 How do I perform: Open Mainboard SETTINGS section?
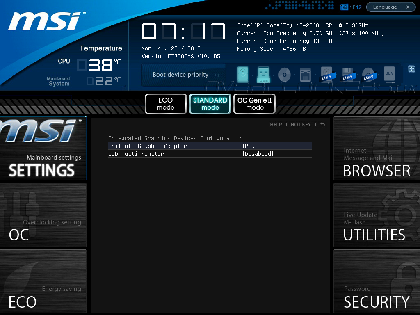coord(43,148)
